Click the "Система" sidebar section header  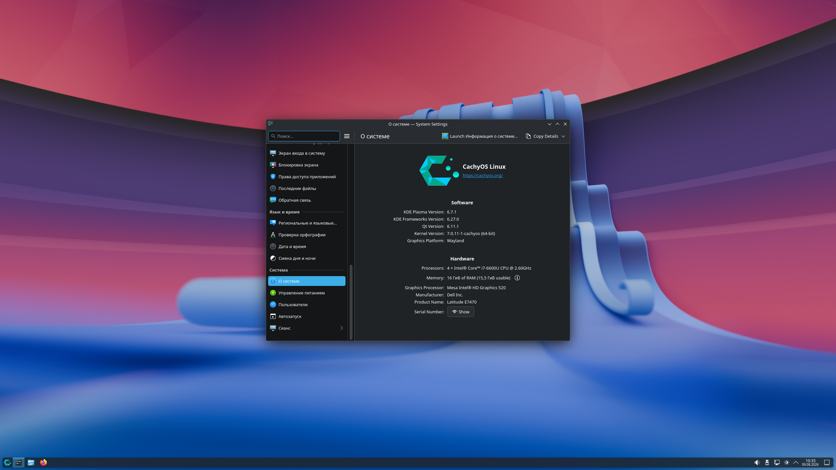click(279, 270)
